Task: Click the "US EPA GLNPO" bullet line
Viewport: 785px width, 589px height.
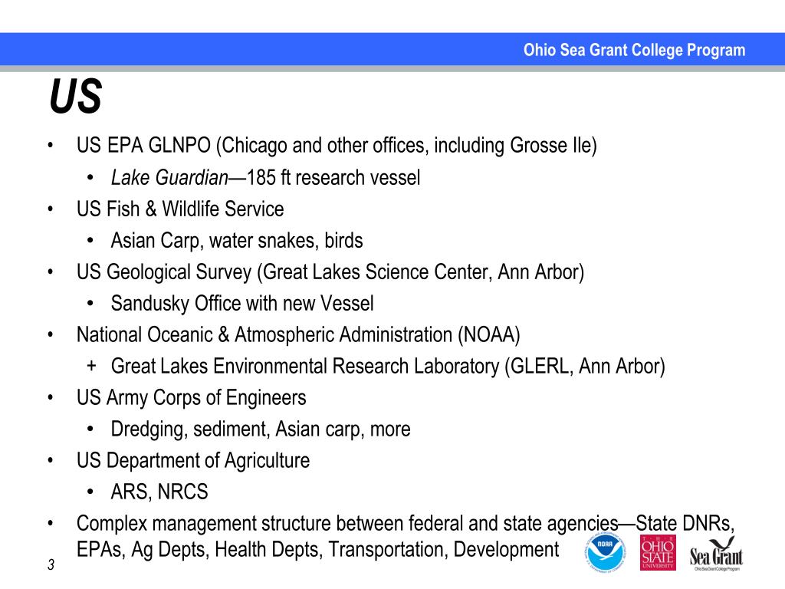Action: click(336, 146)
